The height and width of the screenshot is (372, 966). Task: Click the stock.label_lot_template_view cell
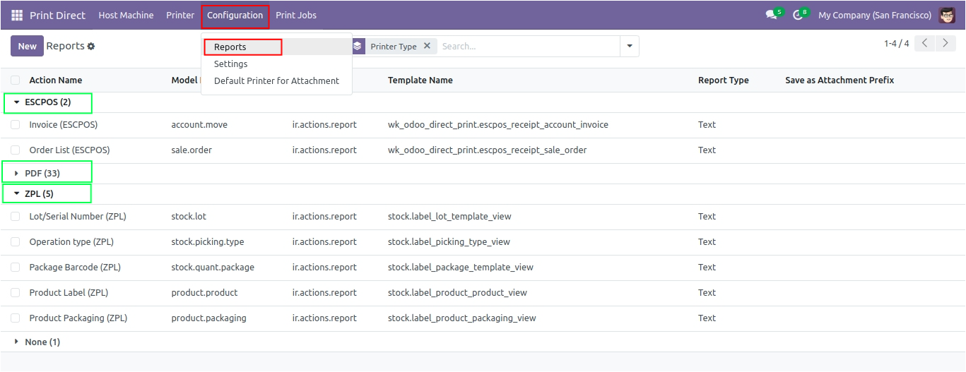coord(449,217)
